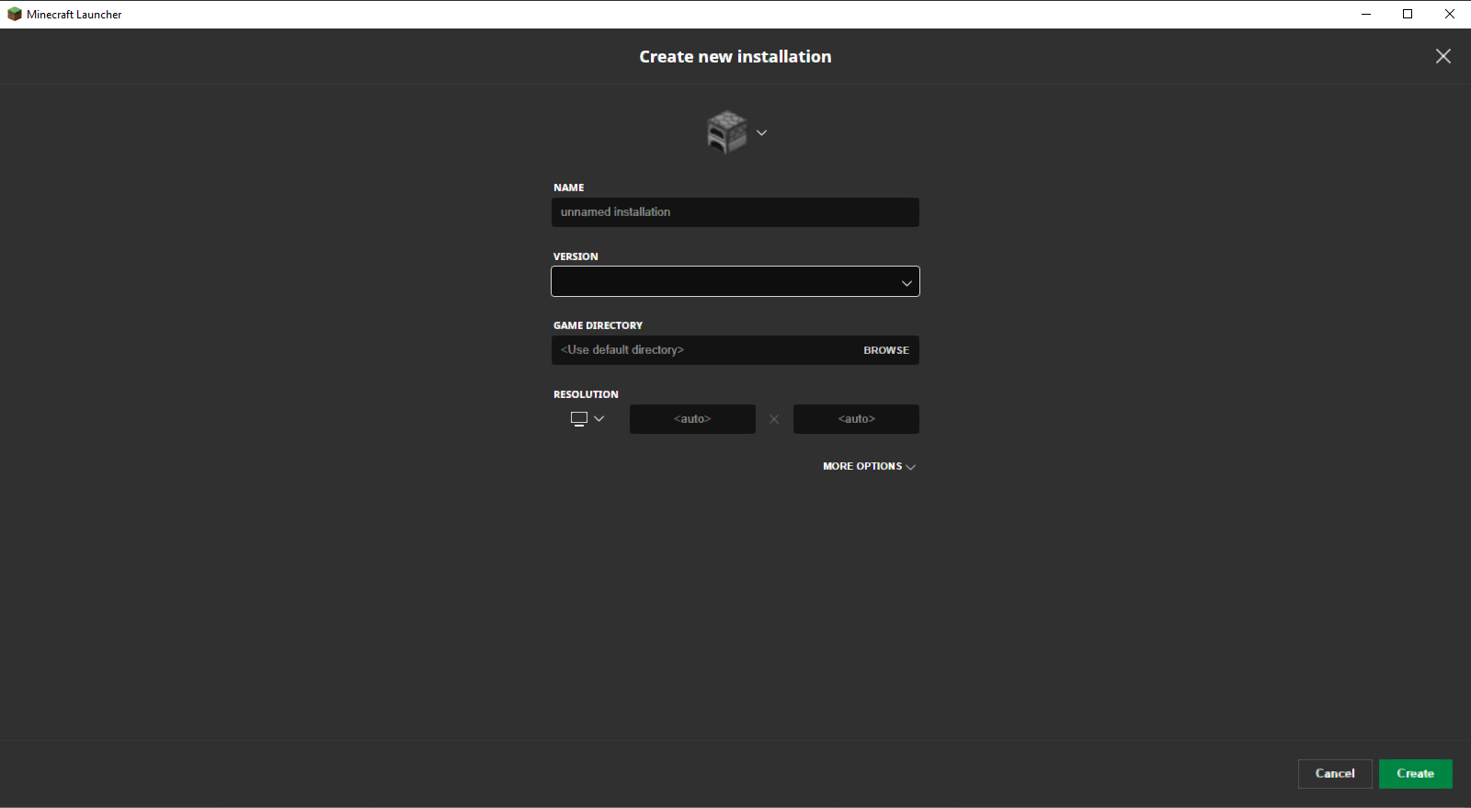1471x808 pixels.
Task: Minimize the Minecraft Launcher window
Action: click(1366, 14)
